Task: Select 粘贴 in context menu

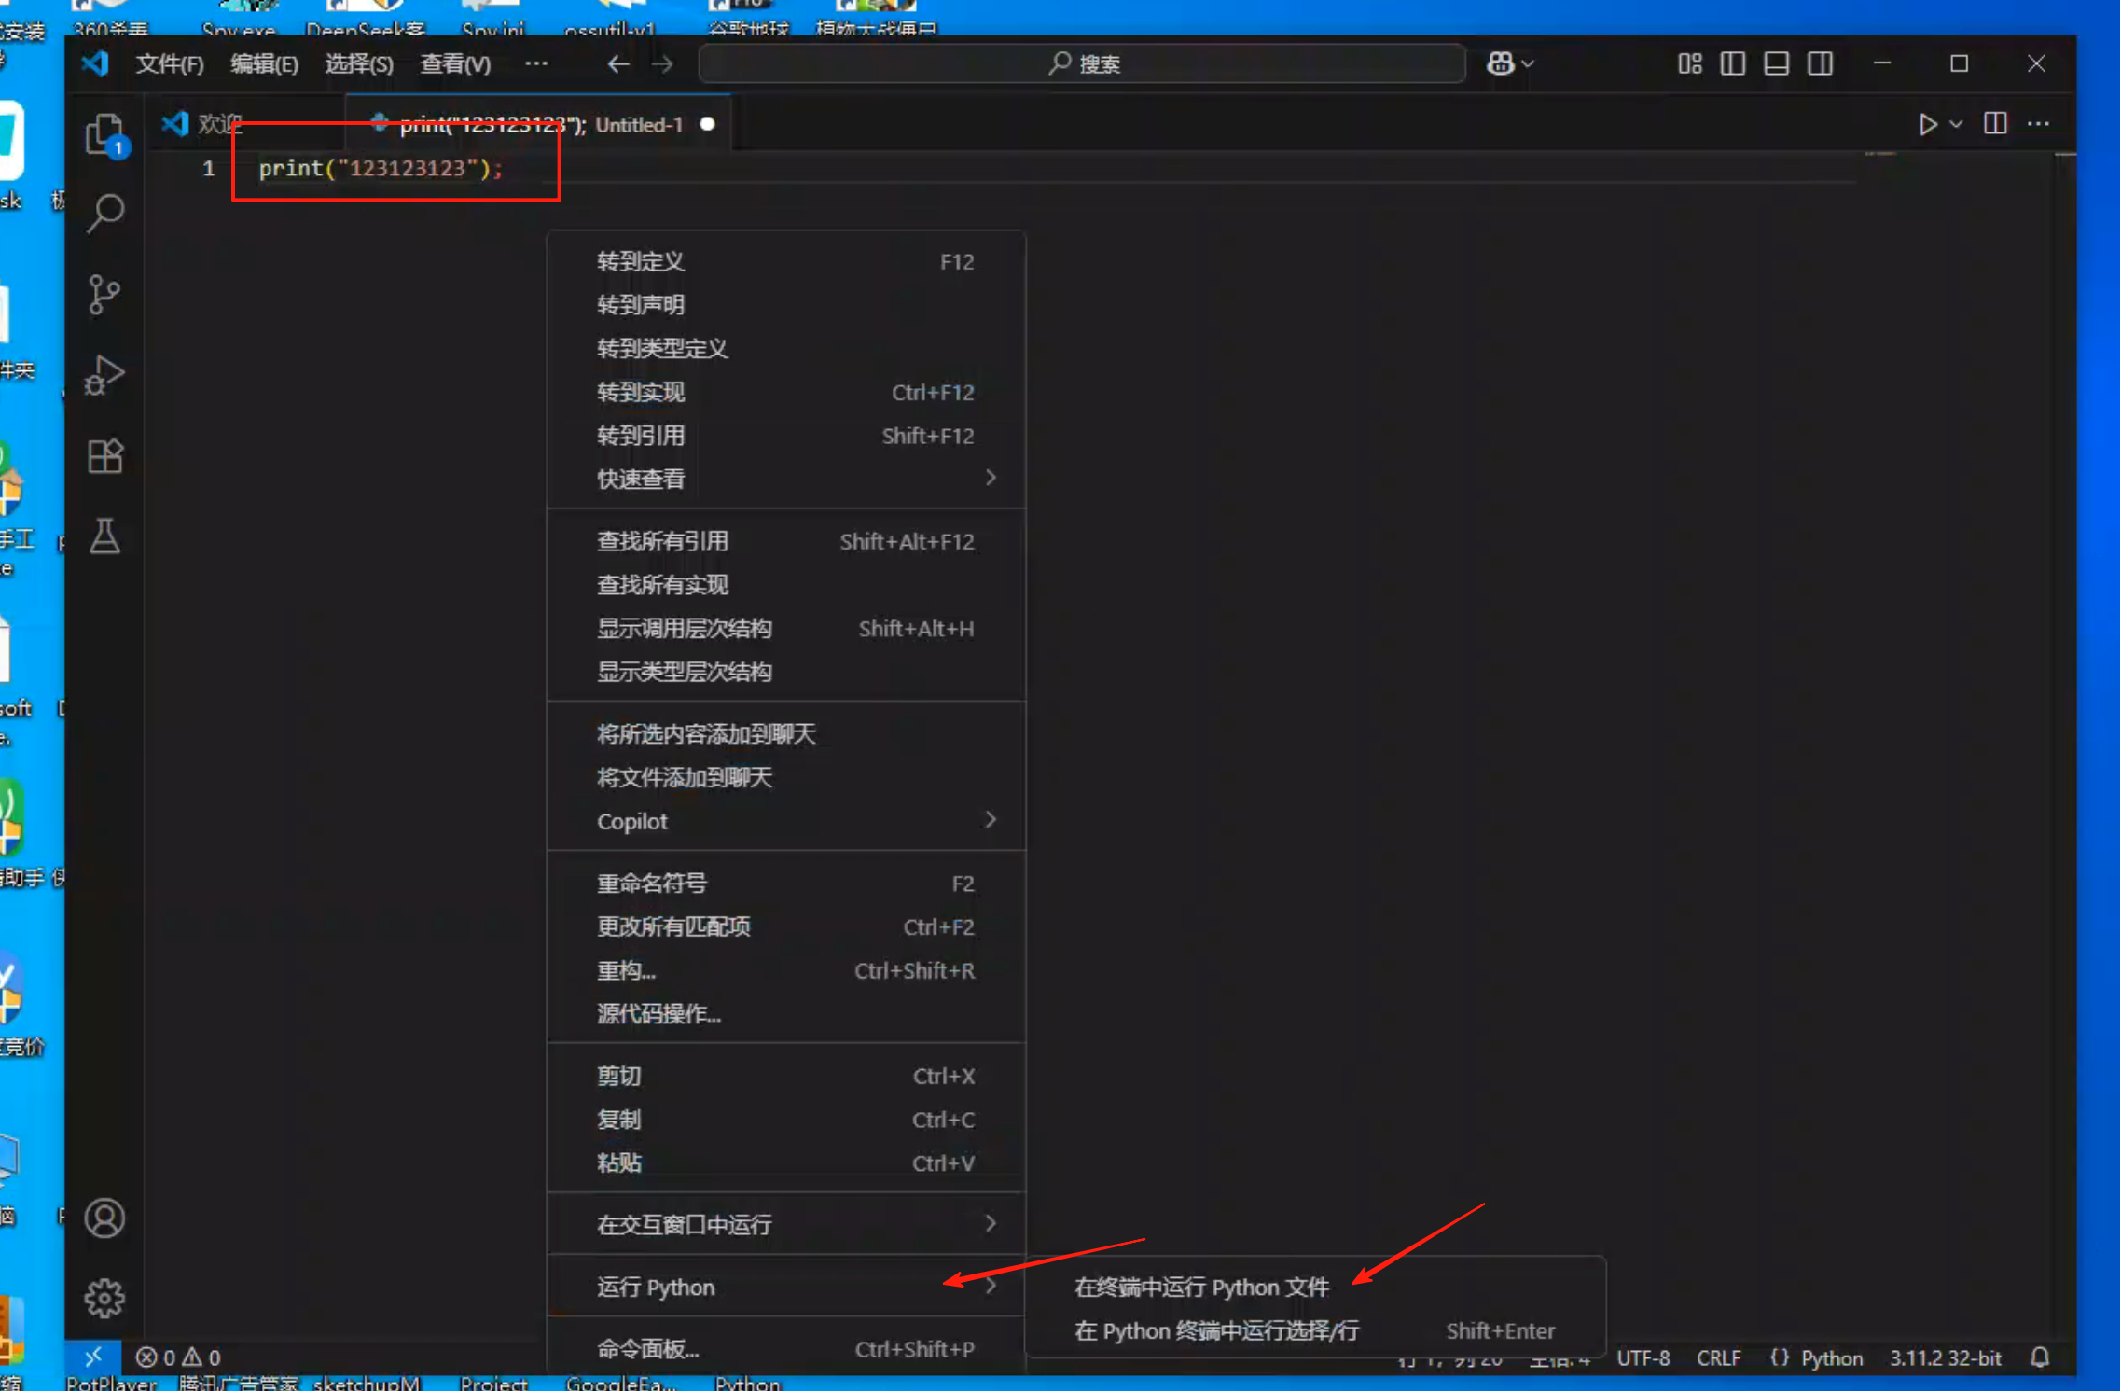Action: (786, 1163)
